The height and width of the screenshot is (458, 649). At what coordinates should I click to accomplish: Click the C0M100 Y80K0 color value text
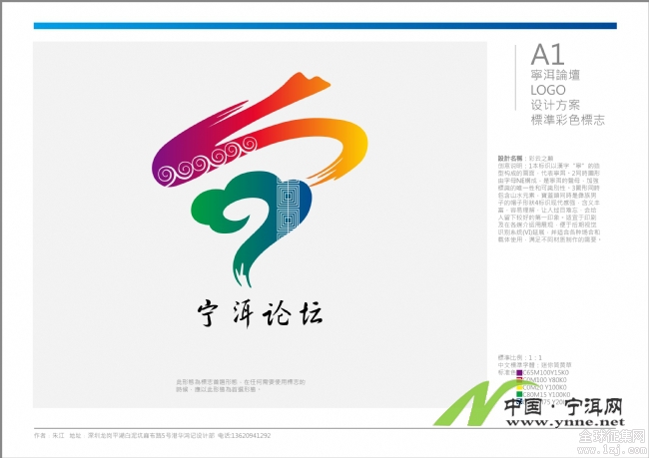pos(545,380)
